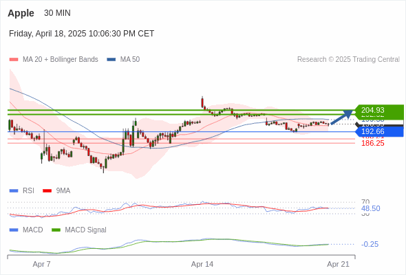Click the RSI value 48.50 label
The height and width of the screenshot is (275, 406).
coord(371,208)
